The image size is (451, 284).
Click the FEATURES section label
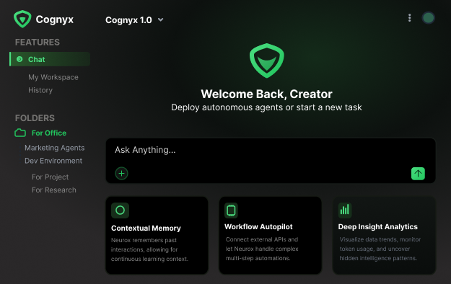[x=38, y=43]
